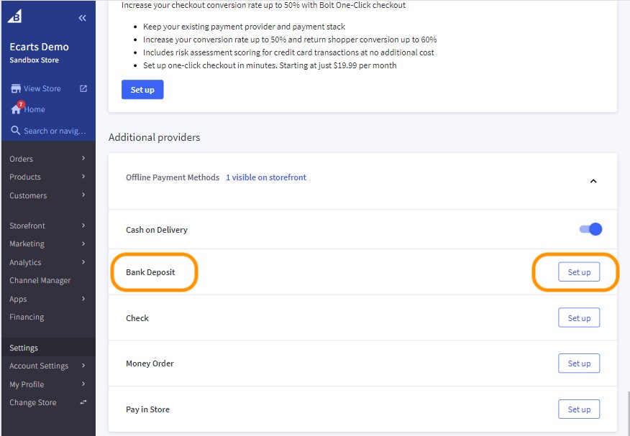This screenshot has width=630, height=436.
Task: Set up the Check payment method
Action: (578, 317)
